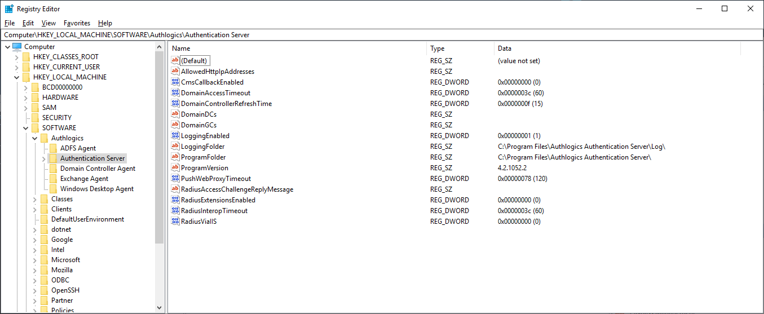Select the Domain Controller Agent key
The width and height of the screenshot is (764, 314).
98,169
